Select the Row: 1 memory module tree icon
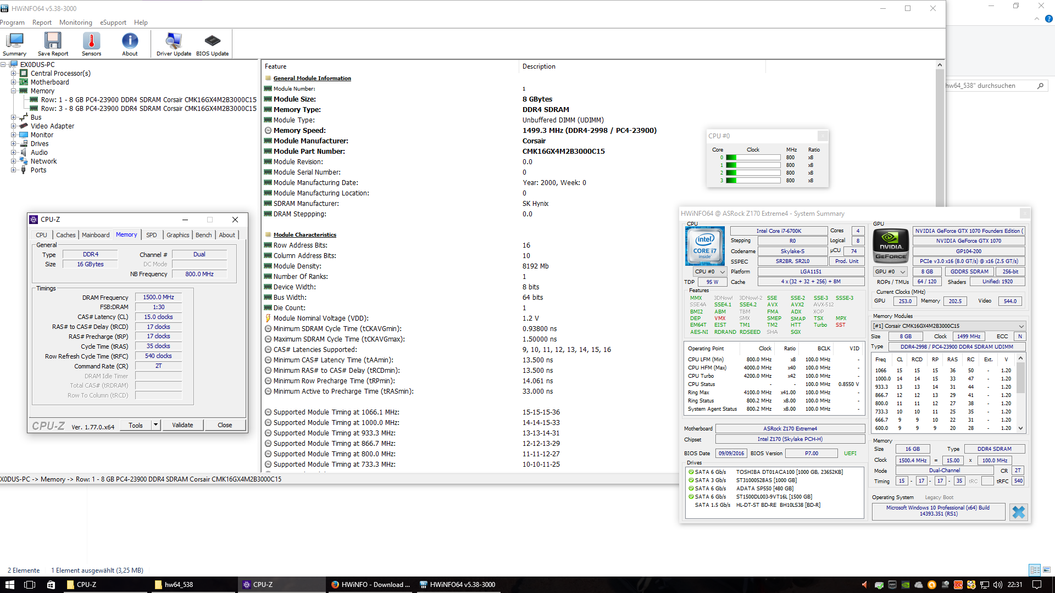The width and height of the screenshot is (1055, 593). (34, 100)
